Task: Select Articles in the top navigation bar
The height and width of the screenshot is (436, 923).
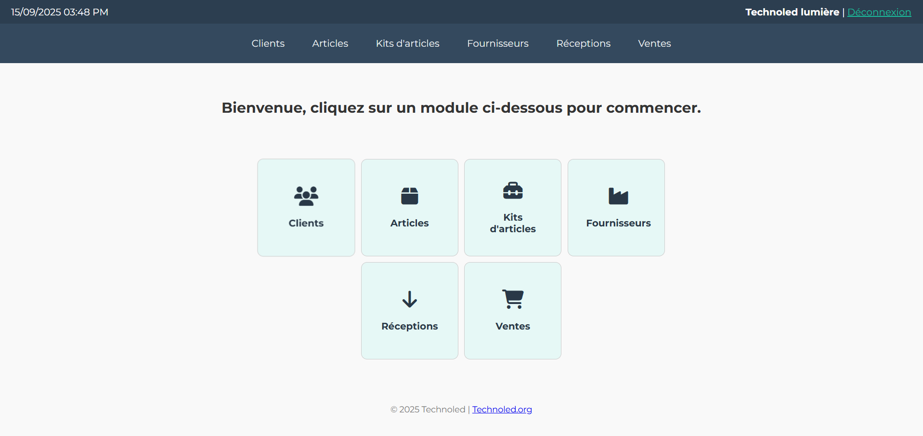Action: point(330,43)
